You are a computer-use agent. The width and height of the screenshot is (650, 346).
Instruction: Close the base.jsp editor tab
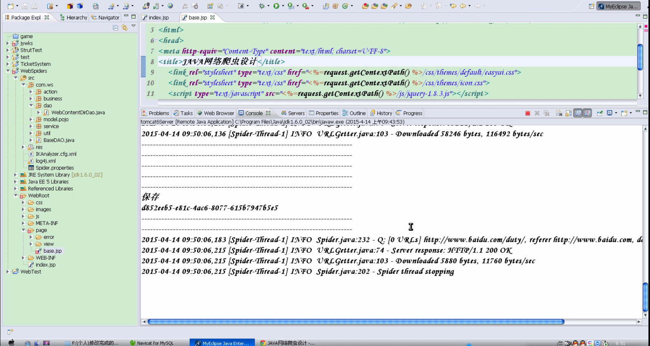coord(212,17)
